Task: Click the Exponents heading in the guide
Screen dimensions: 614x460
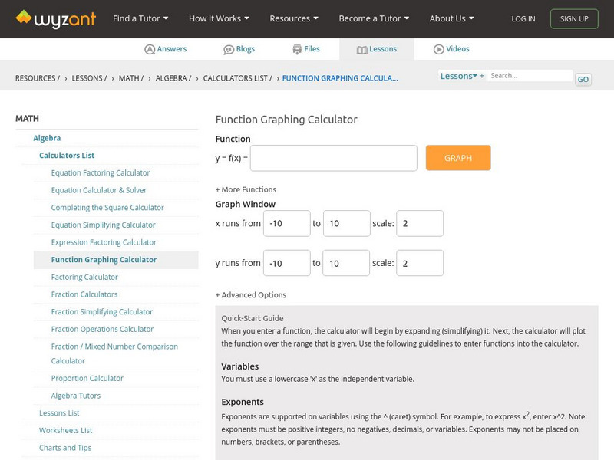Action: (243, 402)
